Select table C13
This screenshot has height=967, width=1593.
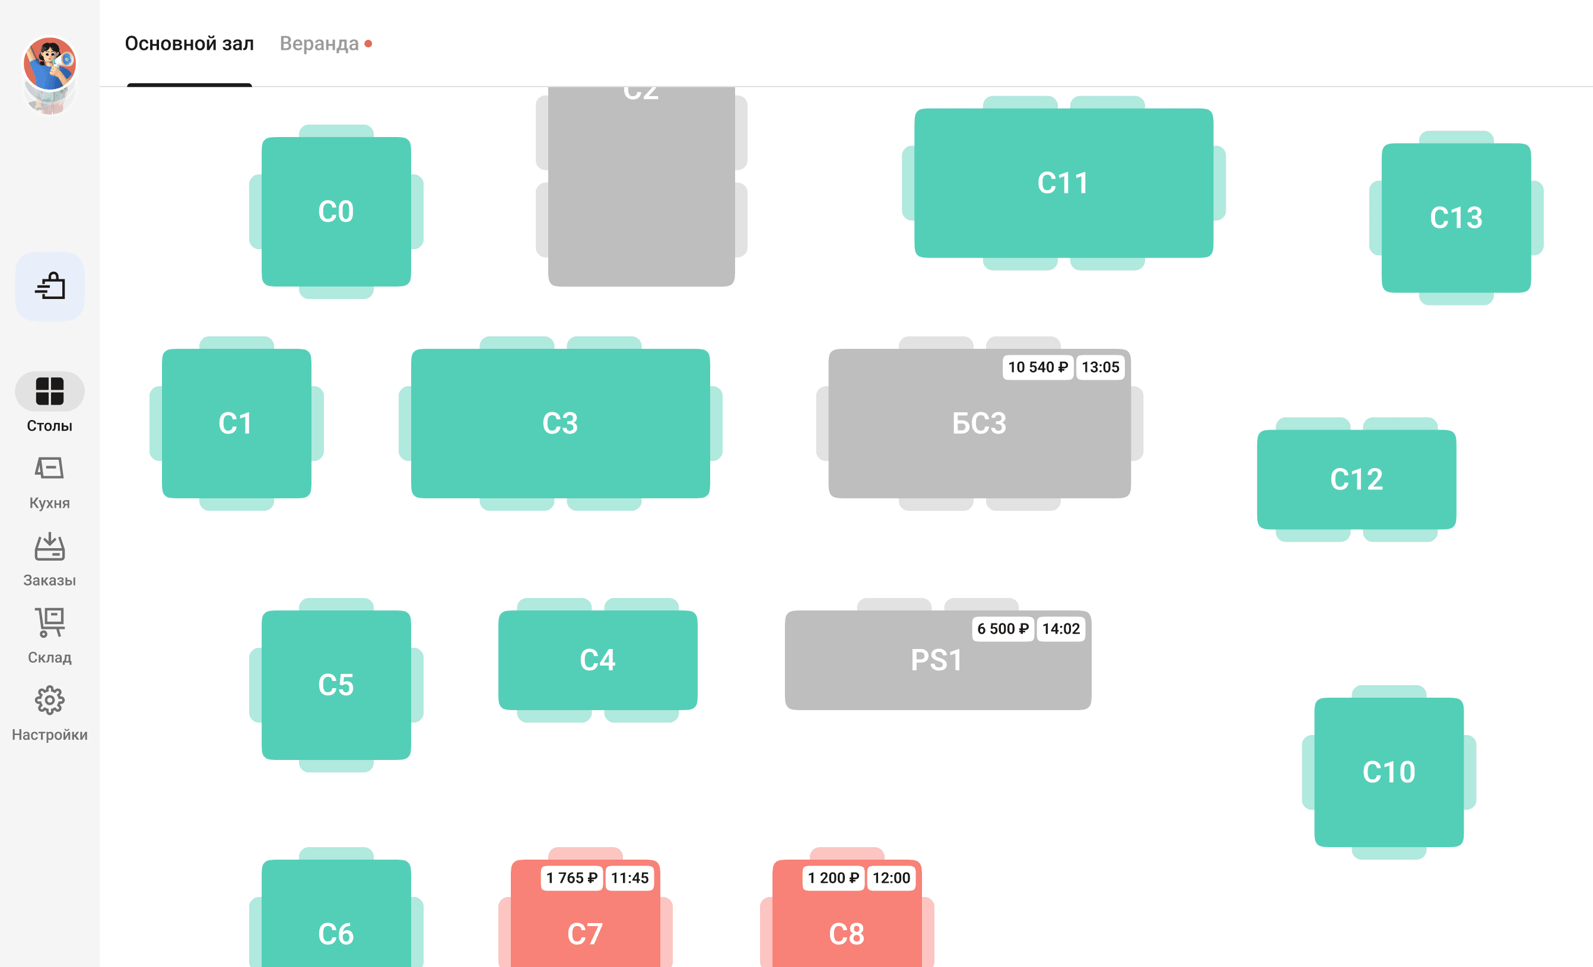tap(1457, 218)
